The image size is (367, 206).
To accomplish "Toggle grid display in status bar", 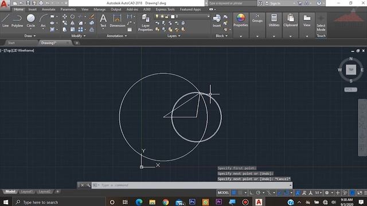I will point(234,193).
